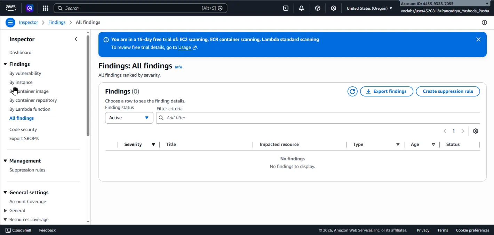Open the help question mark menu
The width and height of the screenshot is (494, 235).
pos(318,8)
